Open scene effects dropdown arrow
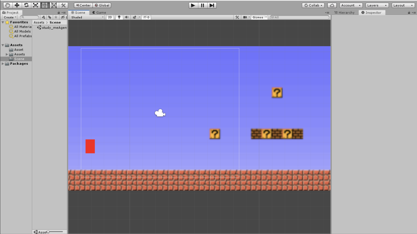This screenshot has height=234, width=417. [139, 17]
